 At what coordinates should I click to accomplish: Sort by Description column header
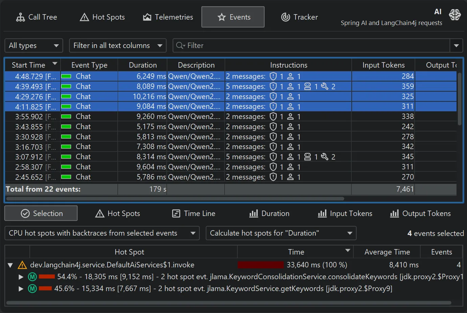[196, 65]
